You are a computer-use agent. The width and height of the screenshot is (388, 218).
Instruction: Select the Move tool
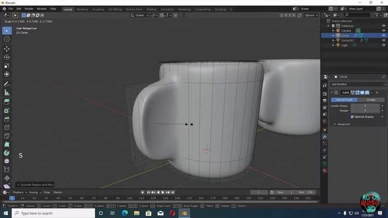(7, 48)
